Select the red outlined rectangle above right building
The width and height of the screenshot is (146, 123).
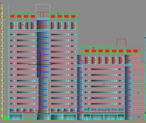[x=121, y=43]
